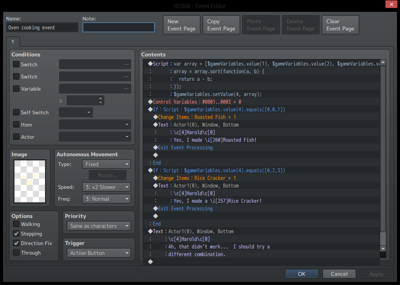
Task: Open ellipsis selector of Variable condition
Action: (126, 89)
